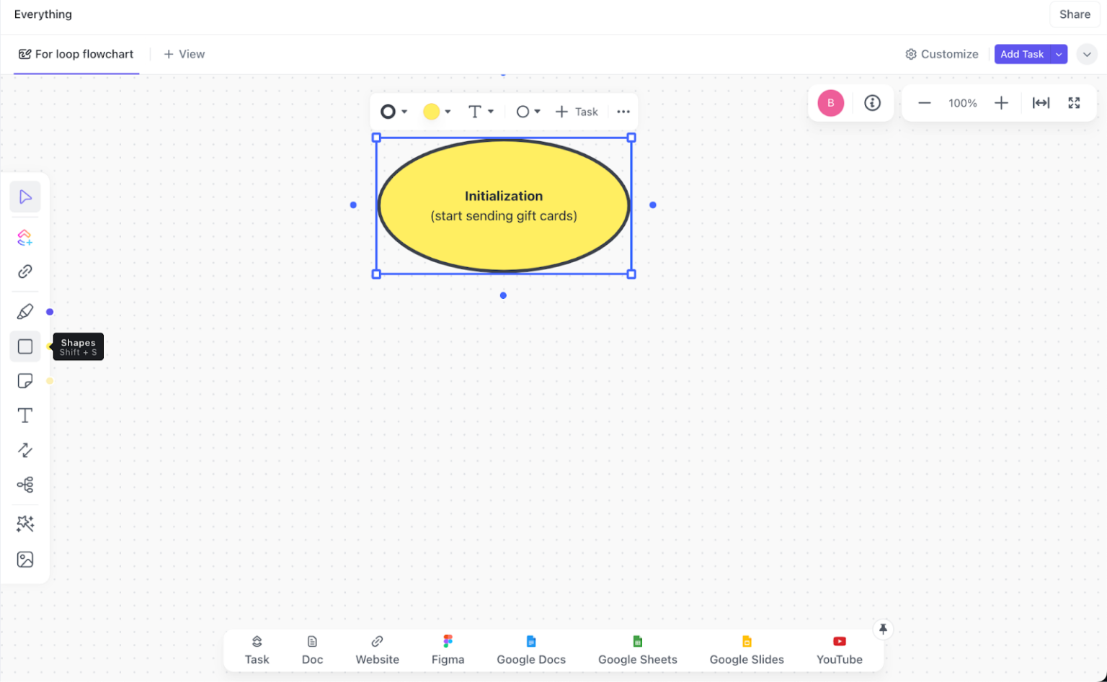Screen dimensions: 1107x682
Task: Choose the connector arrow tool
Action: click(25, 450)
